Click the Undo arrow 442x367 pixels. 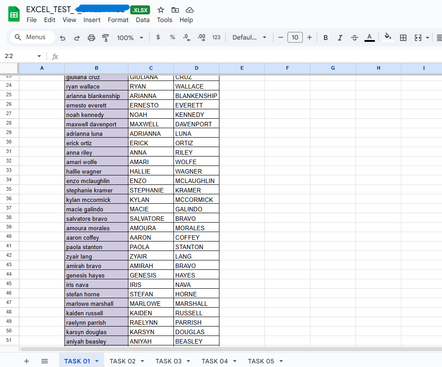click(x=63, y=37)
